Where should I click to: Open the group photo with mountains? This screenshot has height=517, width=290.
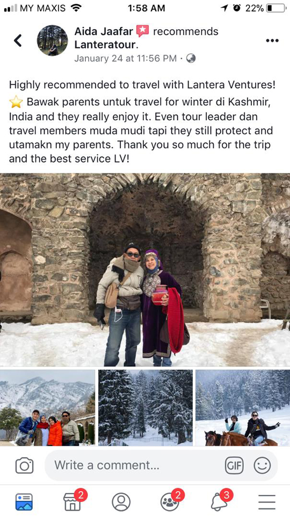47,408
